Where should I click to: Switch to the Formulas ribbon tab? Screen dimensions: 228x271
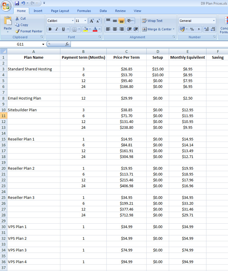tap(84, 11)
